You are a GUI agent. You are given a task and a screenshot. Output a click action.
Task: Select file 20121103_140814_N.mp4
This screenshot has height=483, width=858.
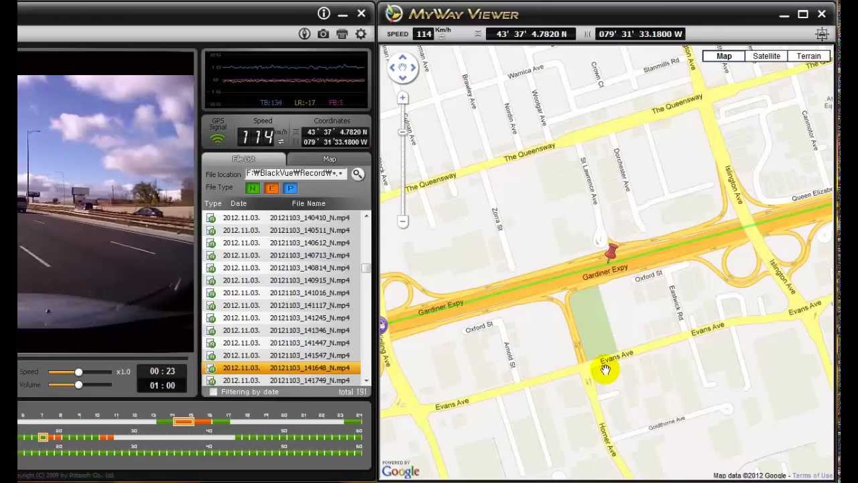pos(282,268)
